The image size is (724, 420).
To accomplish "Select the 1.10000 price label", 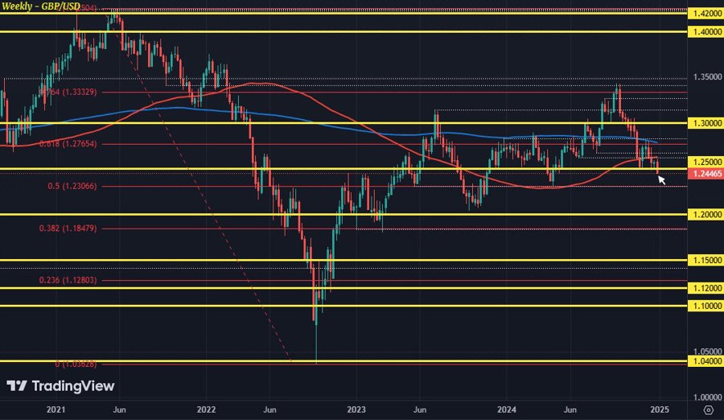I will [x=705, y=306].
